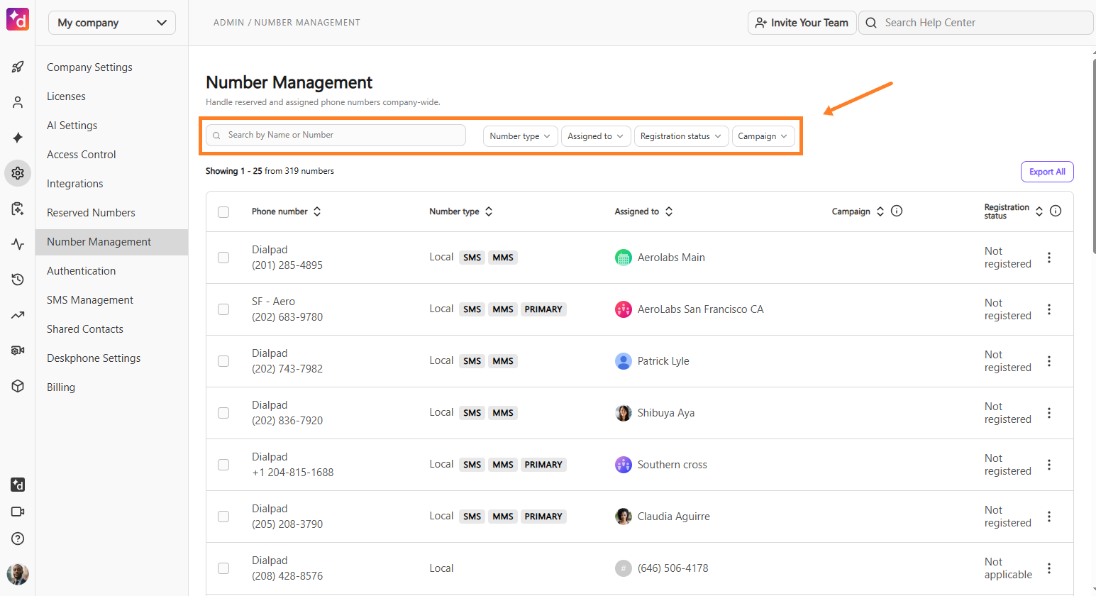Open the rocket launch sidebar icon
Viewport: 1096px width, 596px height.
point(18,67)
